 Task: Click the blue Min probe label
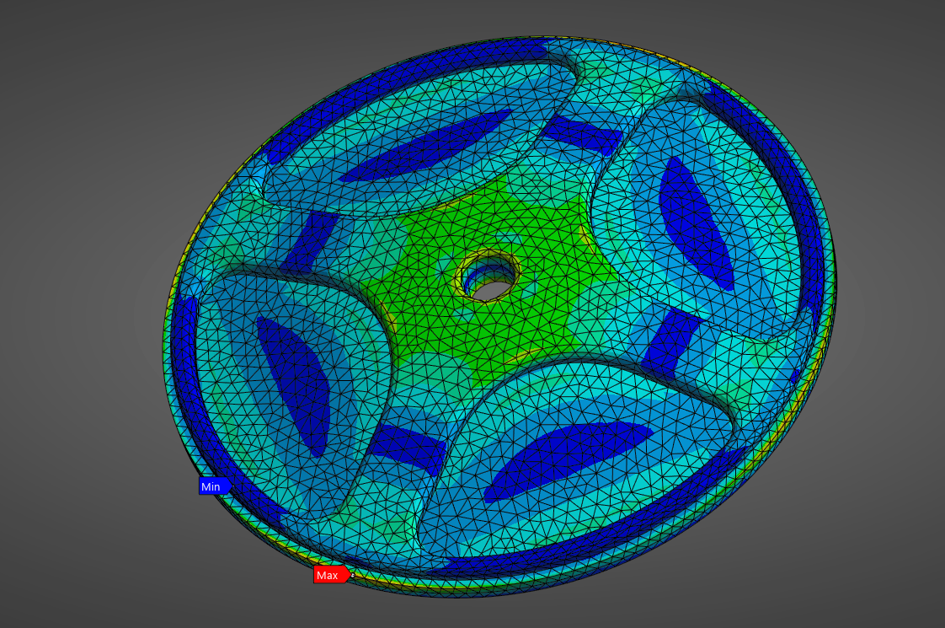pyautogui.click(x=214, y=486)
